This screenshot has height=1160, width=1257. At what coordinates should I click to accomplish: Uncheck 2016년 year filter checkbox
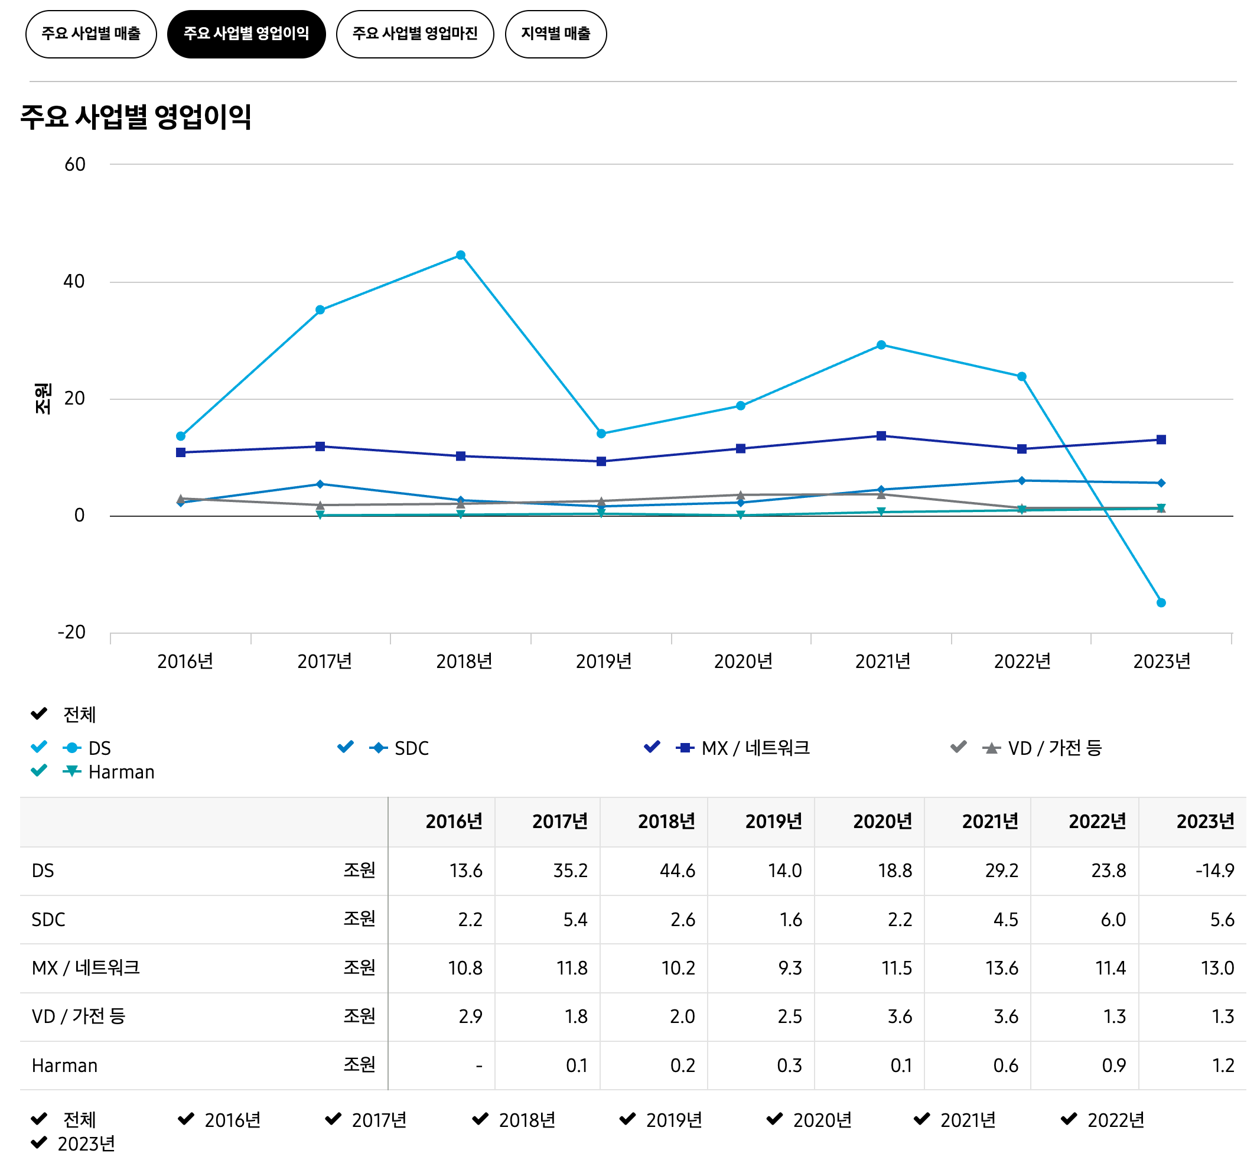point(187,1120)
